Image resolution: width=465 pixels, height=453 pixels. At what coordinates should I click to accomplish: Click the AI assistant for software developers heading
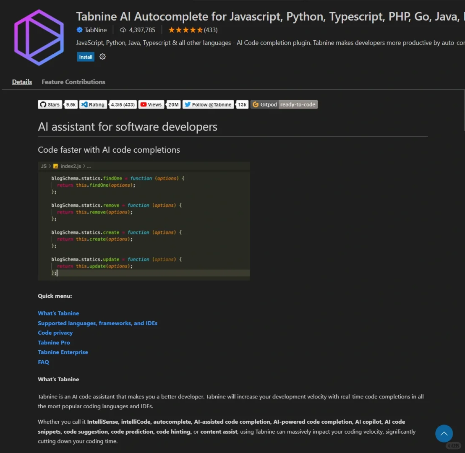point(128,127)
